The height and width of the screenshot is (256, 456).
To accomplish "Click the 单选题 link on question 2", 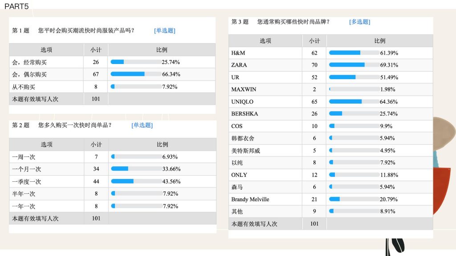I will pos(142,125).
